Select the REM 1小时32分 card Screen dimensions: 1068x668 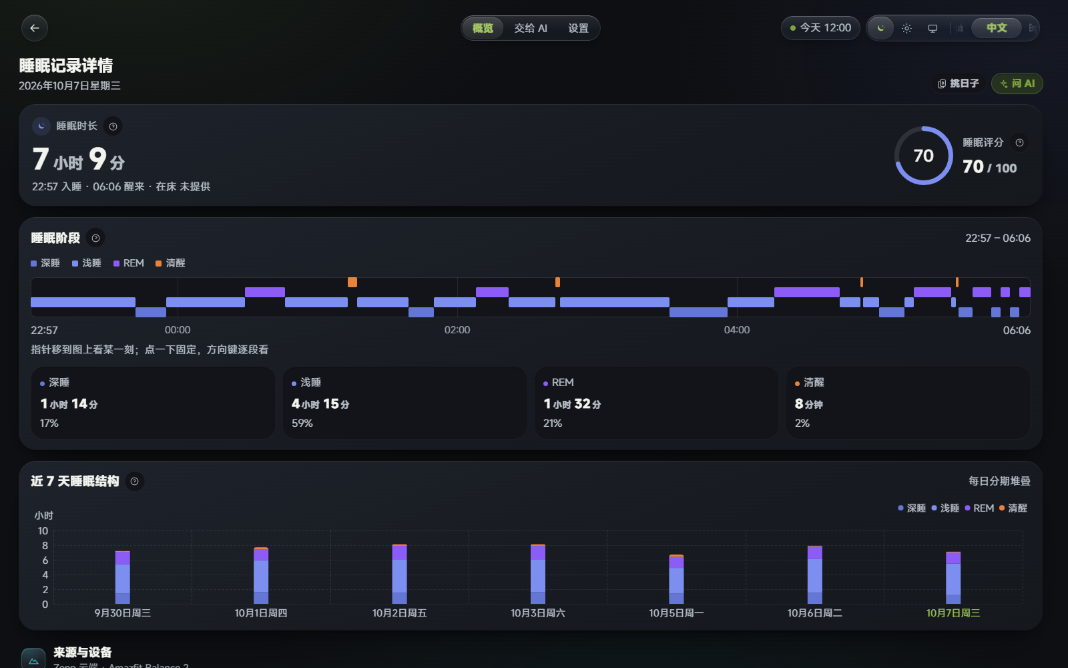tap(656, 403)
